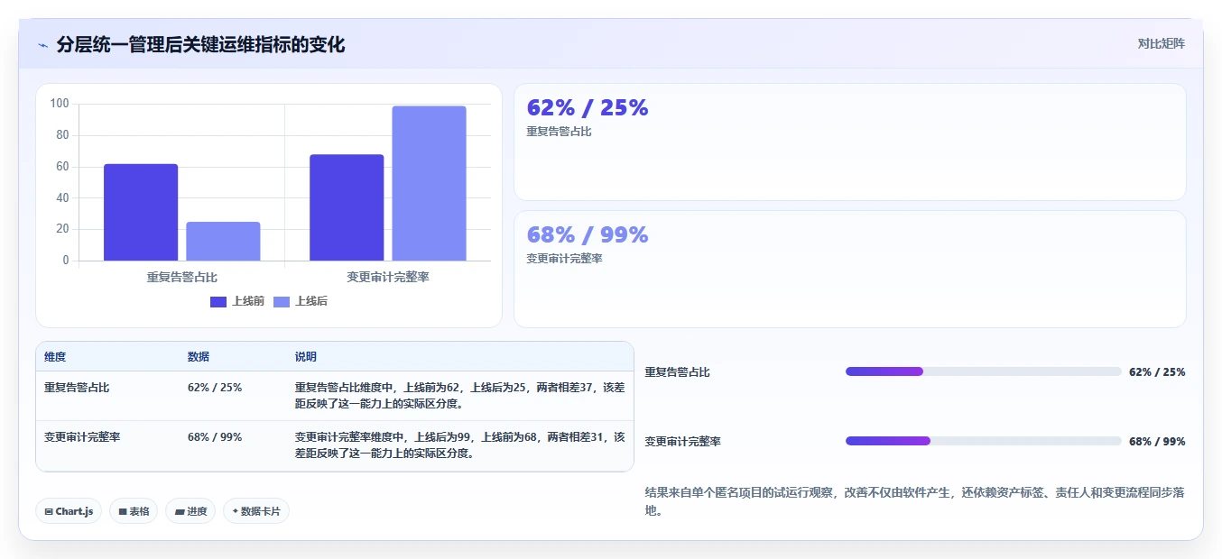Click the 上线前 bar for 变更审计完整率
Screen dimensions: 1222x559
[x=347, y=208]
